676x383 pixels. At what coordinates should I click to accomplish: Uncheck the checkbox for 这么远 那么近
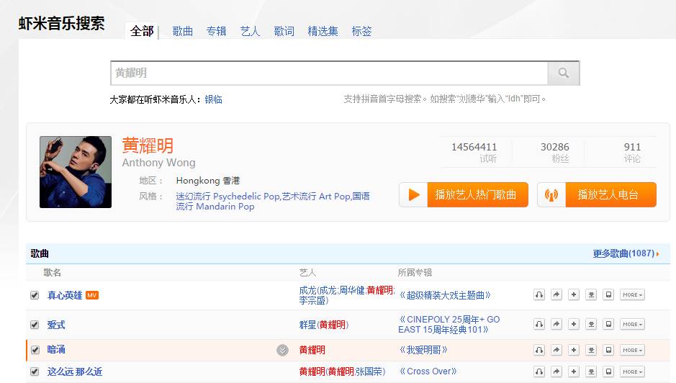click(35, 371)
